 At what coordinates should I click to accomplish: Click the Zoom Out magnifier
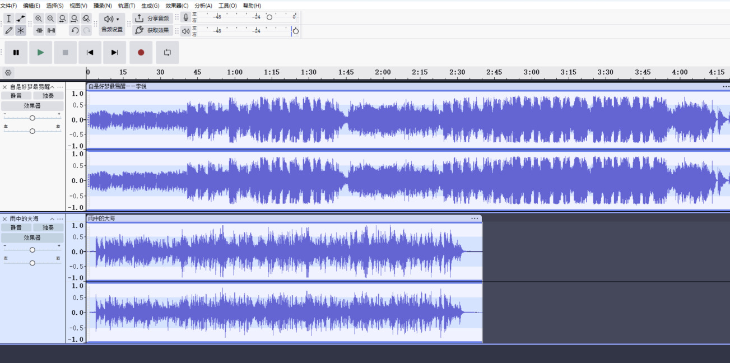coord(50,18)
